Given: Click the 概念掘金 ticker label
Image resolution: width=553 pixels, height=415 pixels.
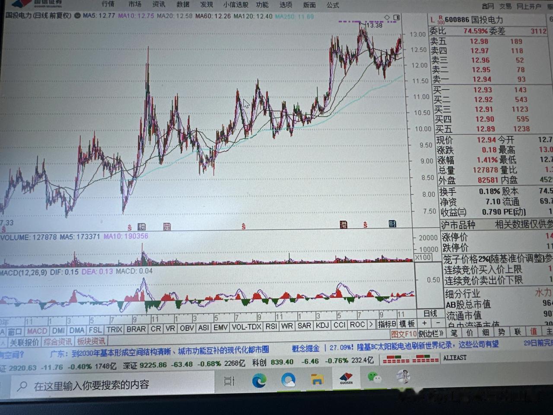Looking at the screenshot, I should pos(305,348).
